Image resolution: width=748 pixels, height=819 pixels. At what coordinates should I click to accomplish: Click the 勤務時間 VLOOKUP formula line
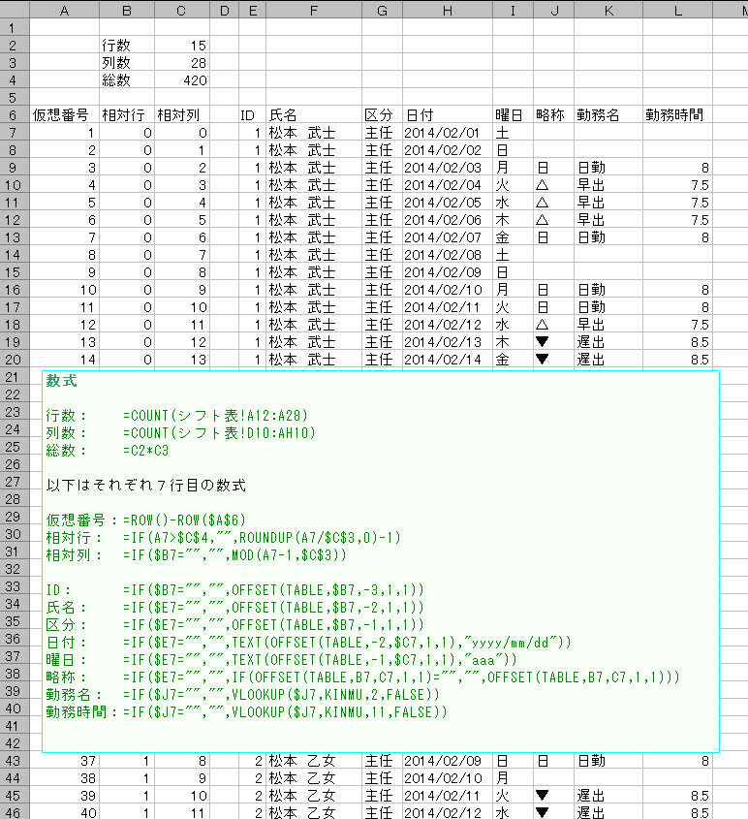point(246,712)
